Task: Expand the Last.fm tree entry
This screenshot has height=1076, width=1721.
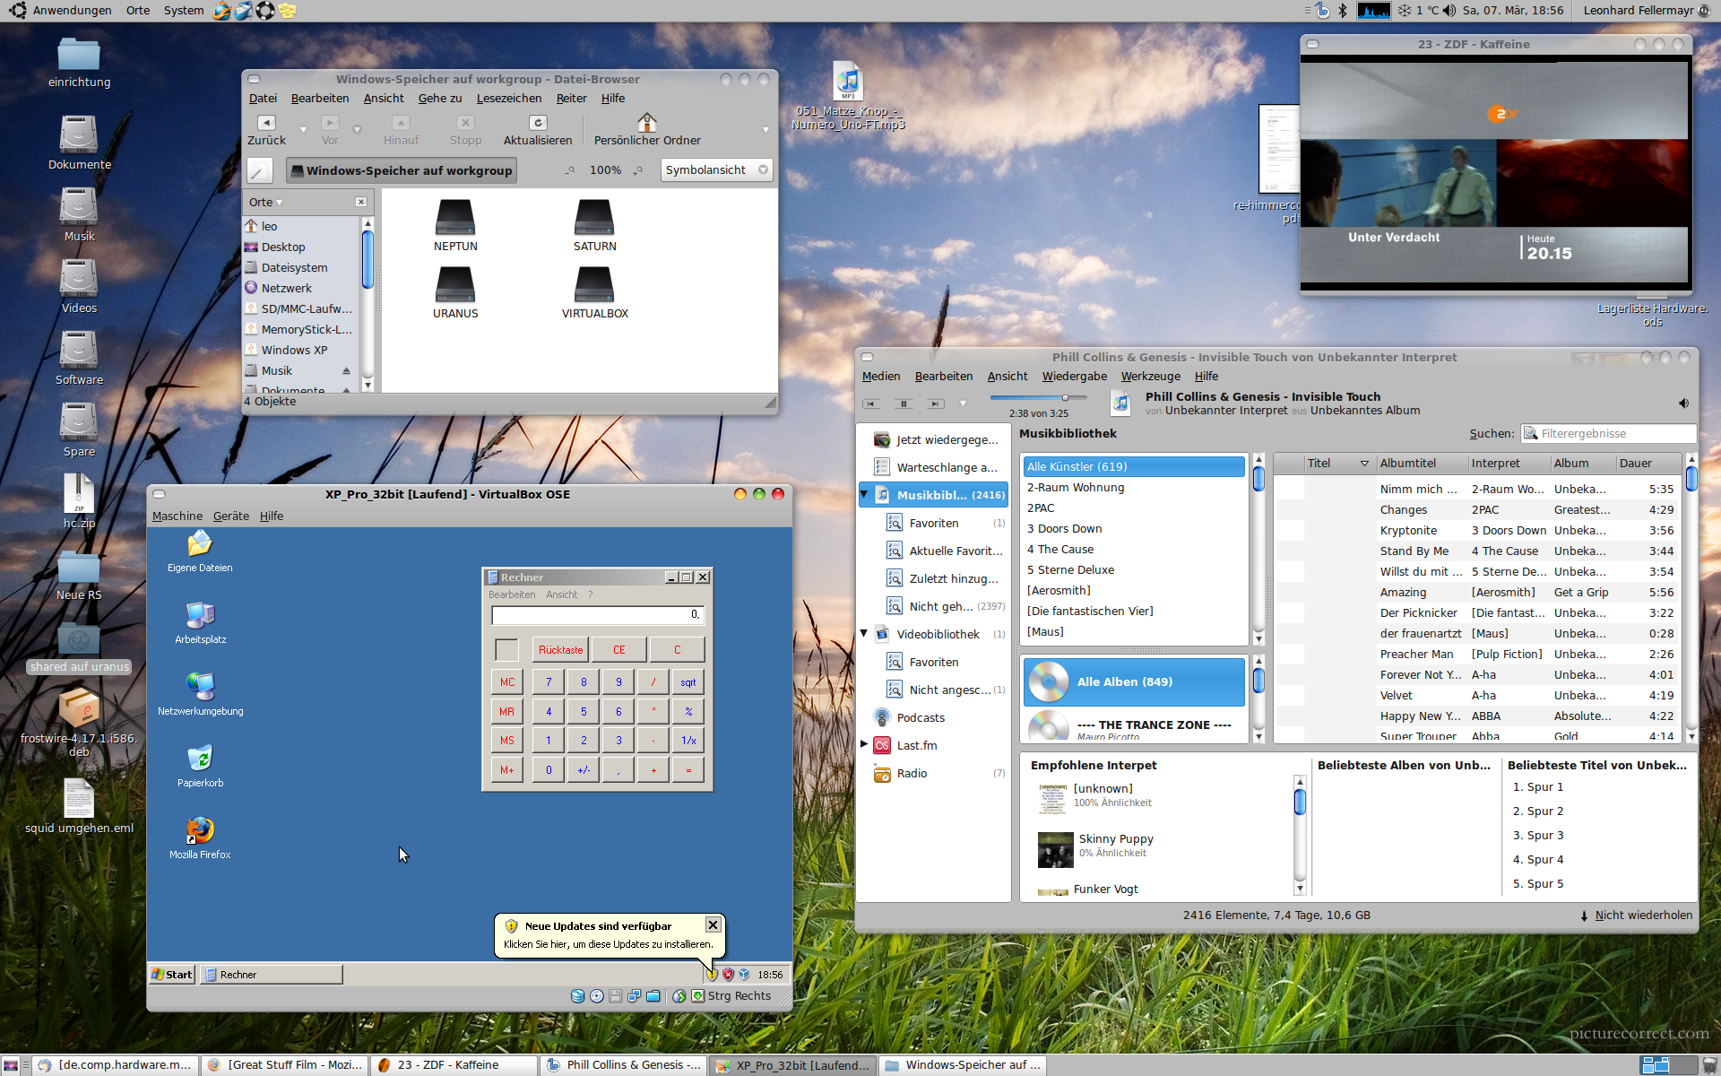Action: click(864, 745)
